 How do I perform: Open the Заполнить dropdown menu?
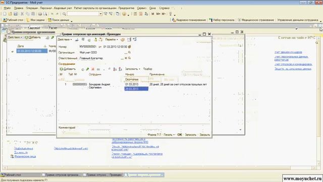point(132,69)
